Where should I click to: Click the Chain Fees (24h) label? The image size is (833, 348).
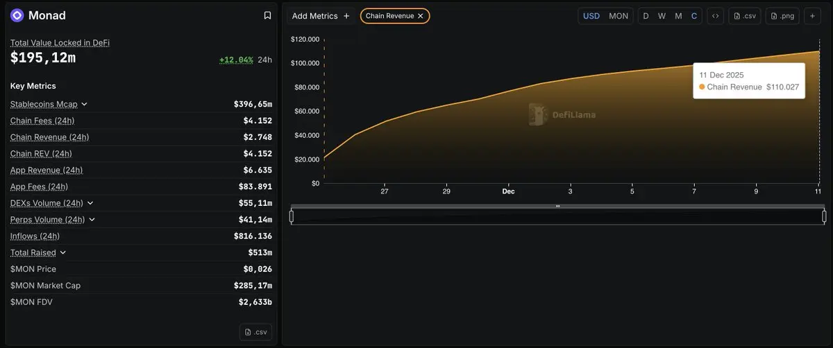pos(42,121)
